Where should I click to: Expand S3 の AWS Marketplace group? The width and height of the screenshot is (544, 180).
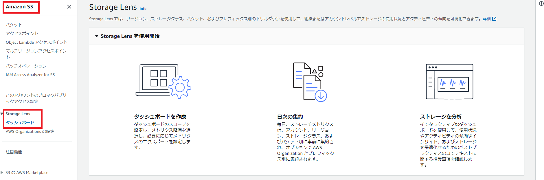(2, 172)
